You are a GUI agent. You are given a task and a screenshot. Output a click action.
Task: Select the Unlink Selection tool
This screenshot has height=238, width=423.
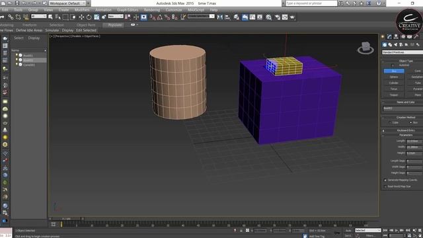pyautogui.click(x=18, y=17)
